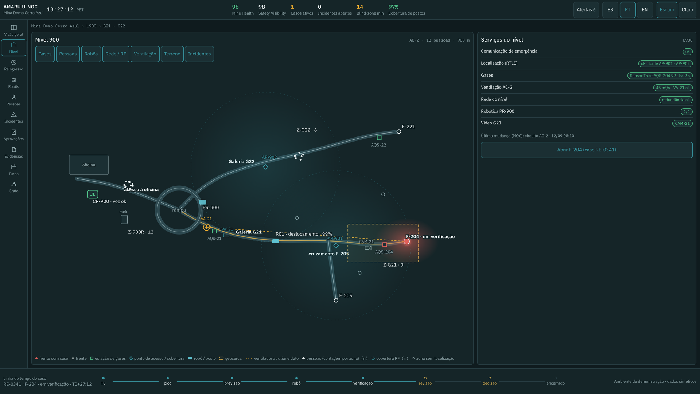Click the rack equipment icon
The height and width of the screenshot is (394, 700).
coord(124,220)
